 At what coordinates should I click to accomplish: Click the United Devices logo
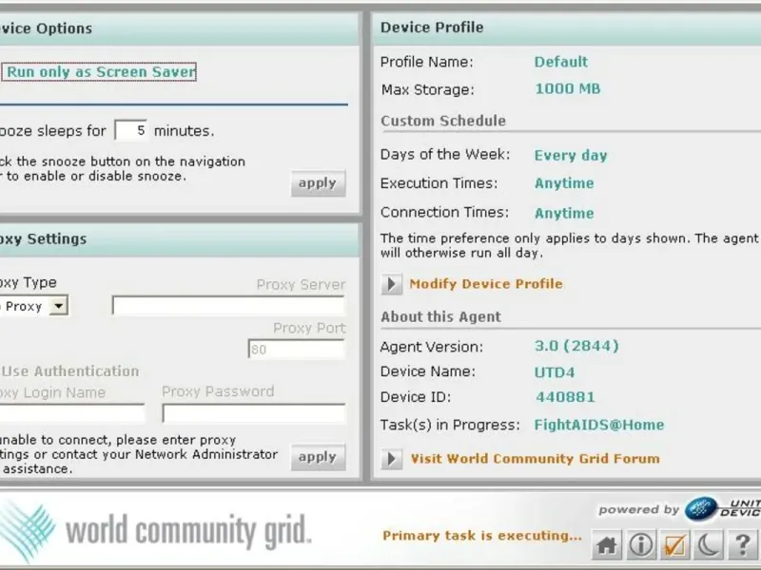tap(723, 509)
